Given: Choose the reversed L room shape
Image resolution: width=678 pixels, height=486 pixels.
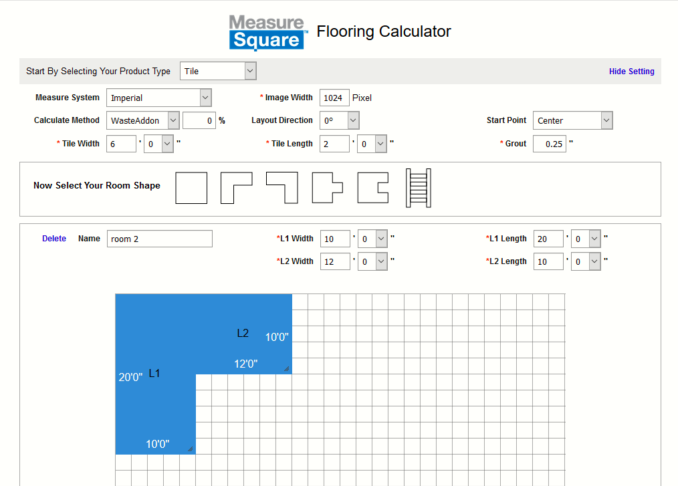Looking at the screenshot, I should point(282,188).
